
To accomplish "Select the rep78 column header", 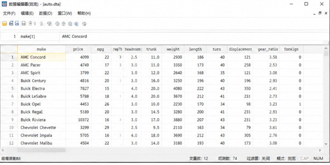I will (x=117, y=49).
